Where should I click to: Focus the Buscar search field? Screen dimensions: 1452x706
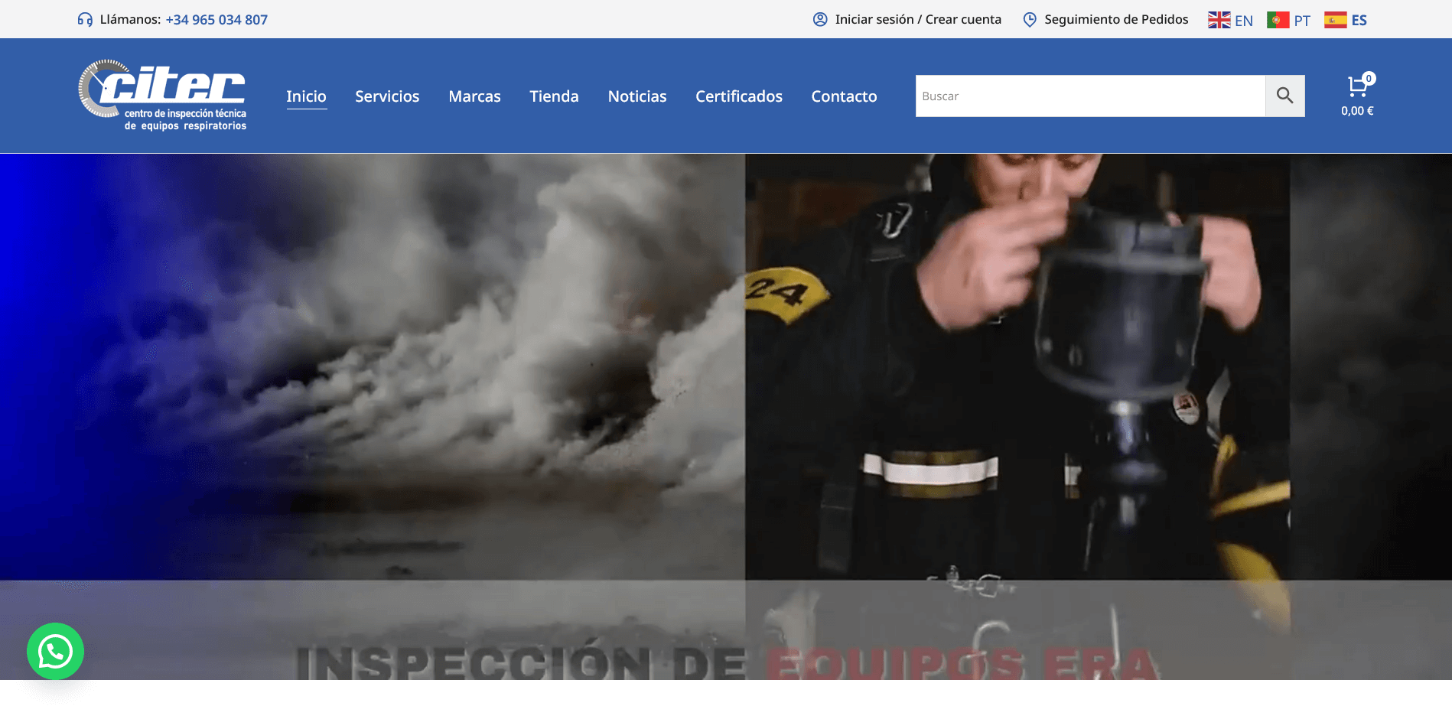click(1090, 96)
